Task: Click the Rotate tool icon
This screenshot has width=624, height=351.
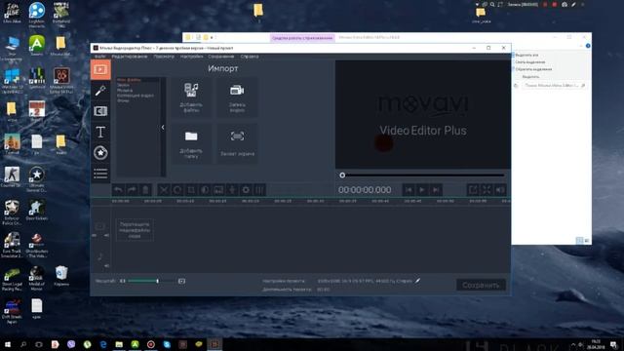Action: (x=177, y=190)
